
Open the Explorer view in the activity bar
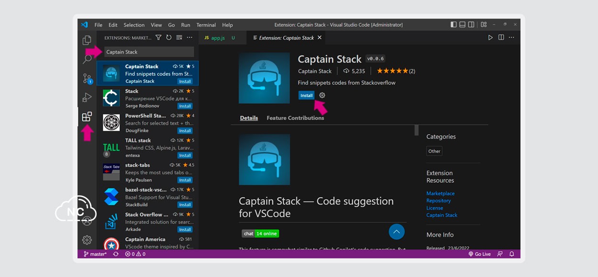87,40
